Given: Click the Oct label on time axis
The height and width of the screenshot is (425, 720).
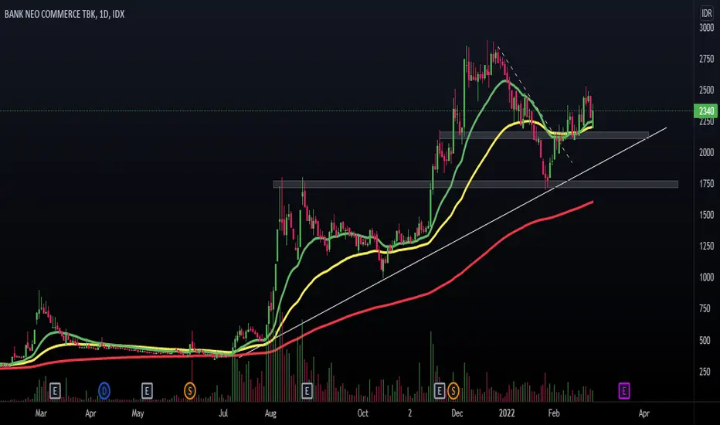Looking at the screenshot, I should coord(363,413).
